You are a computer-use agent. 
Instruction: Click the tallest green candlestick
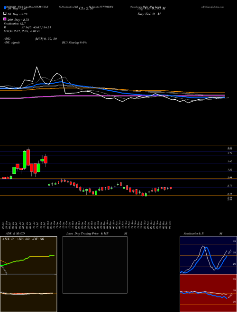coord(24,160)
